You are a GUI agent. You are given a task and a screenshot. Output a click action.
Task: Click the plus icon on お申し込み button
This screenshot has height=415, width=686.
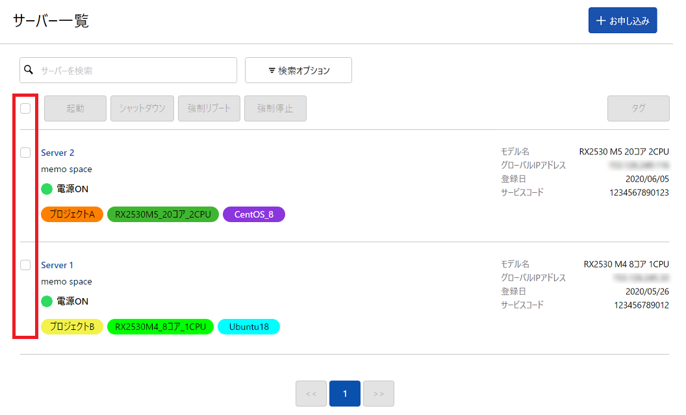(x=600, y=20)
